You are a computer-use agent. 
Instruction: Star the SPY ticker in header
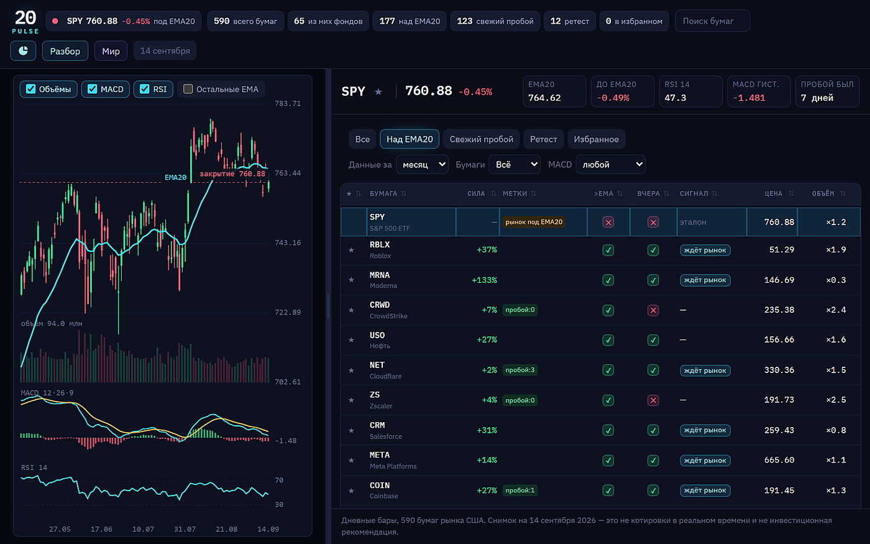tap(378, 91)
